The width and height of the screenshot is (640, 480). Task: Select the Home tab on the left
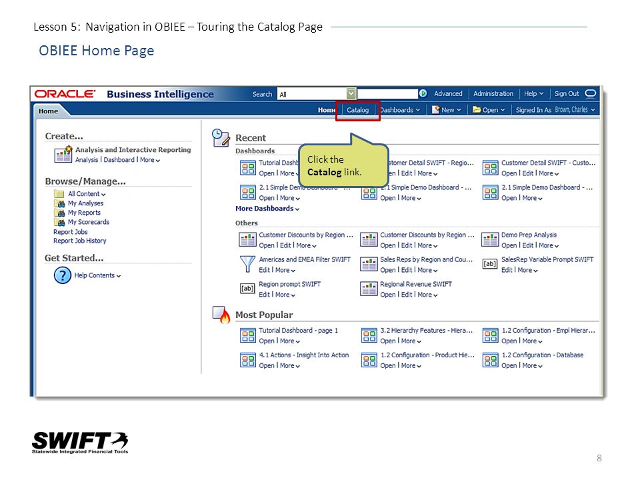(48, 111)
